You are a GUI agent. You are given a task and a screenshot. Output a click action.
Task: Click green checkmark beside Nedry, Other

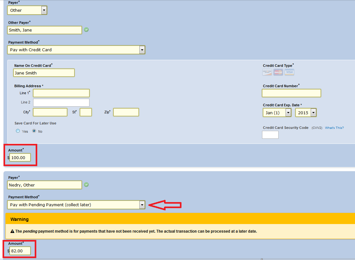86,185
